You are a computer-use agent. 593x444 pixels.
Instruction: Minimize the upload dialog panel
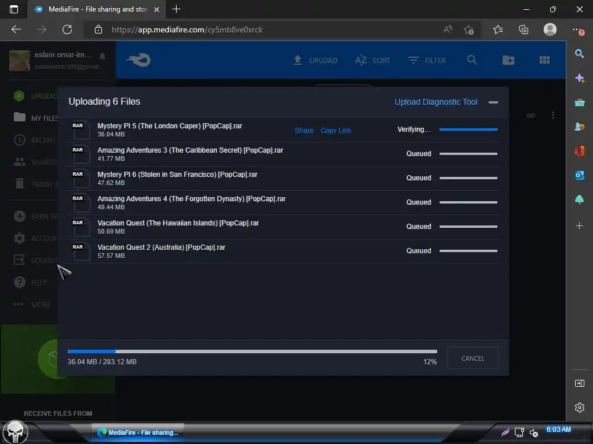pos(493,102)
